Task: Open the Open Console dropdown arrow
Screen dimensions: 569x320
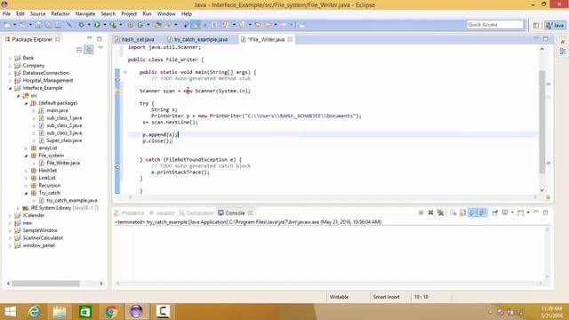Action: coord(528,212)
